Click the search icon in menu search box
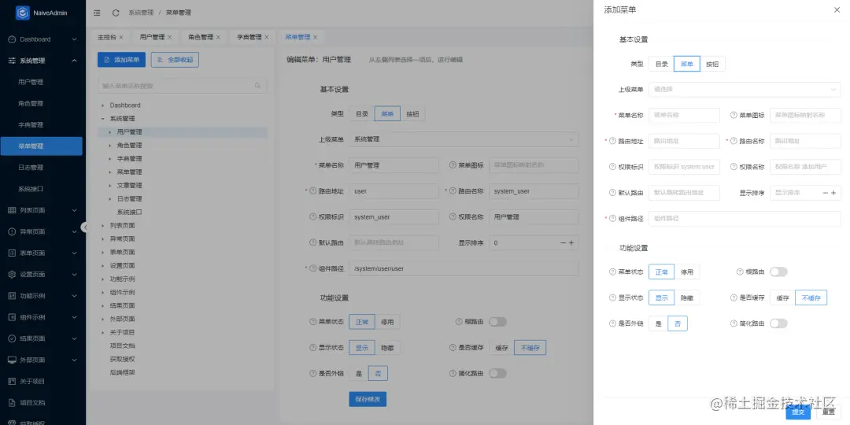 coord(258,86)
